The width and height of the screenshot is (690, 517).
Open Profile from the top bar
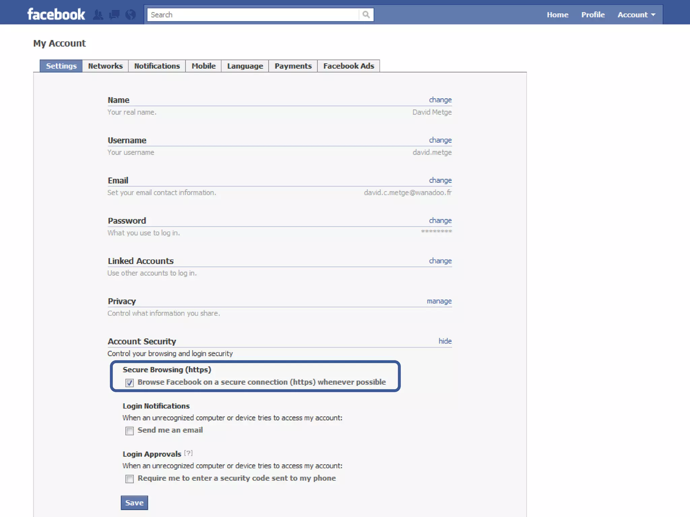pyautogui.click(x=593, y=15)
